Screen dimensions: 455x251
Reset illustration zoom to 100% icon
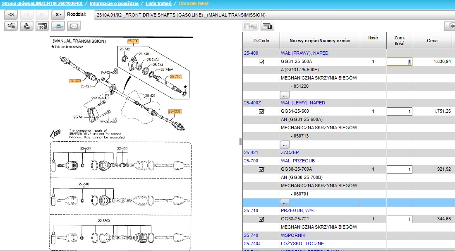point(42,26)
